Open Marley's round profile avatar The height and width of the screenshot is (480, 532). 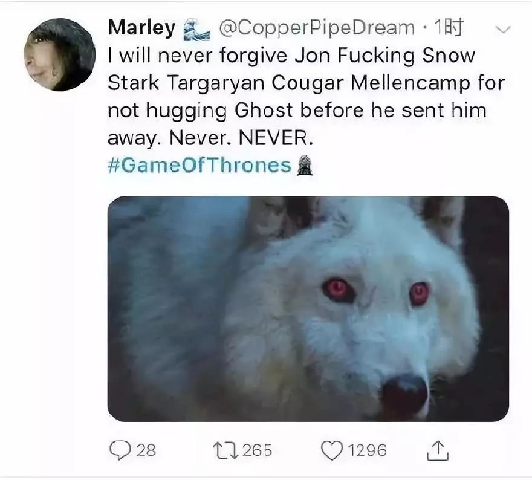tap(59, 54)
